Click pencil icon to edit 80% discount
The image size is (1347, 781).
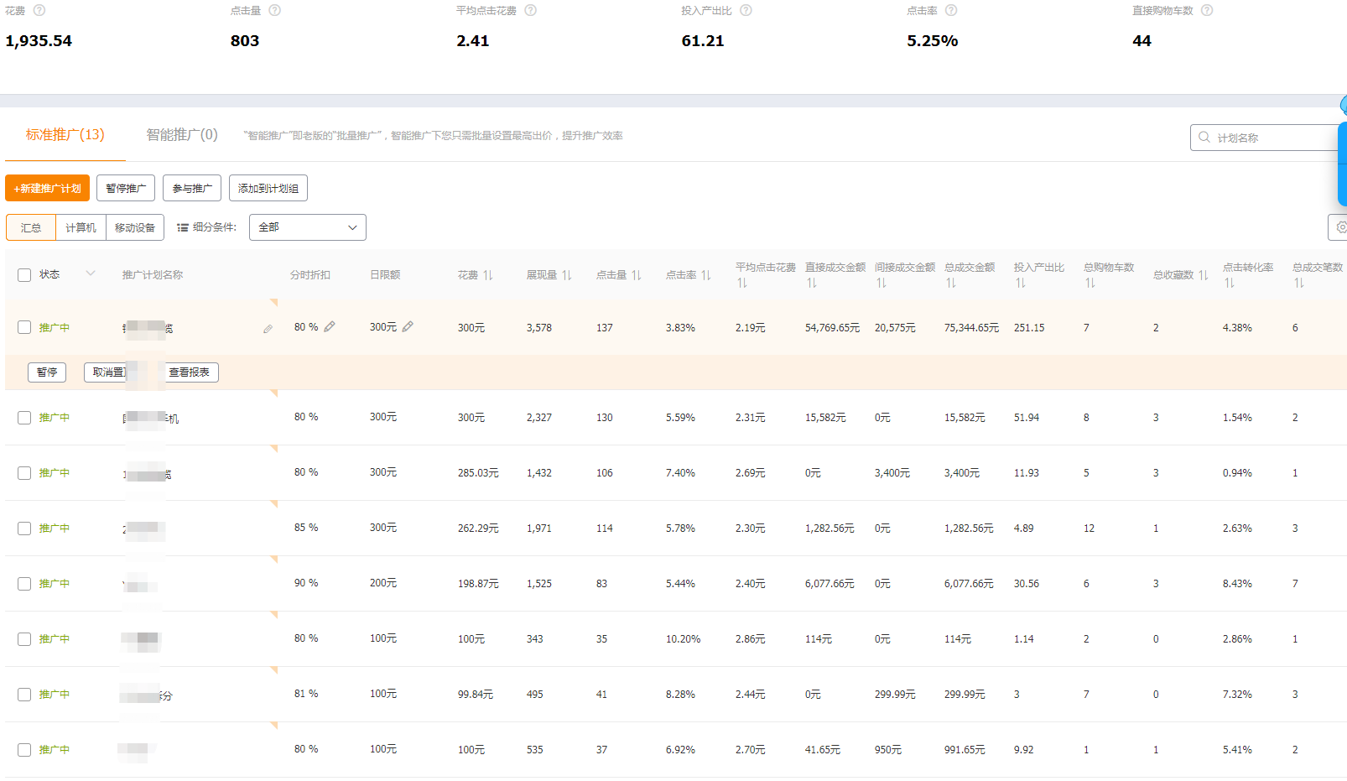tap(330, 326)
